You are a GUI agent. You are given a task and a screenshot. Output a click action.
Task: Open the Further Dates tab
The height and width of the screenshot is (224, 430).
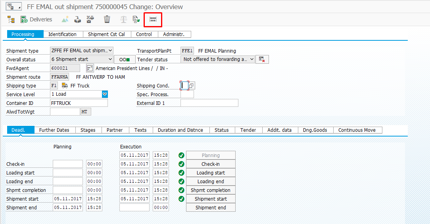coord(54,130)
